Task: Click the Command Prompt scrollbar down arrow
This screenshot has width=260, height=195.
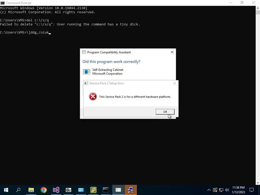Action: (258, 183)
